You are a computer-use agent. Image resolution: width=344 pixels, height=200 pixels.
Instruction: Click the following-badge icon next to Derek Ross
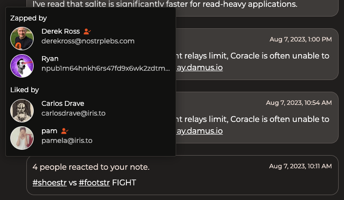tap(87, 31)
